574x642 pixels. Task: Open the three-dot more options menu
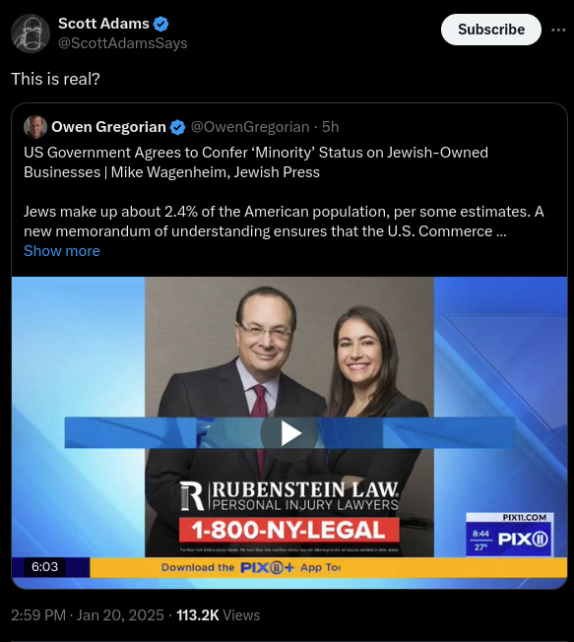coord(558,30)
